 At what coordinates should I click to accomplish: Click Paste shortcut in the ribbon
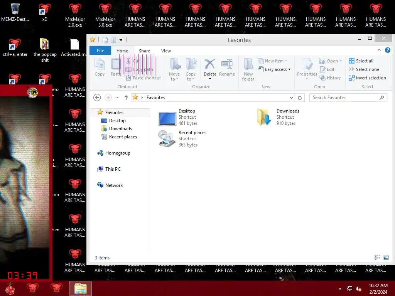click(x=143, y=78)
